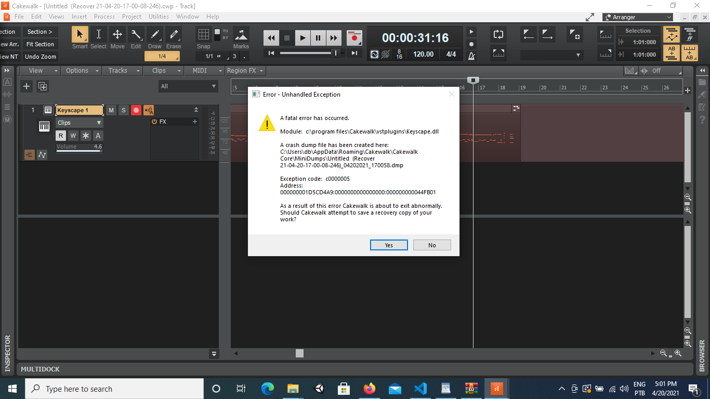Click No in the error dialog

(432, 245)
